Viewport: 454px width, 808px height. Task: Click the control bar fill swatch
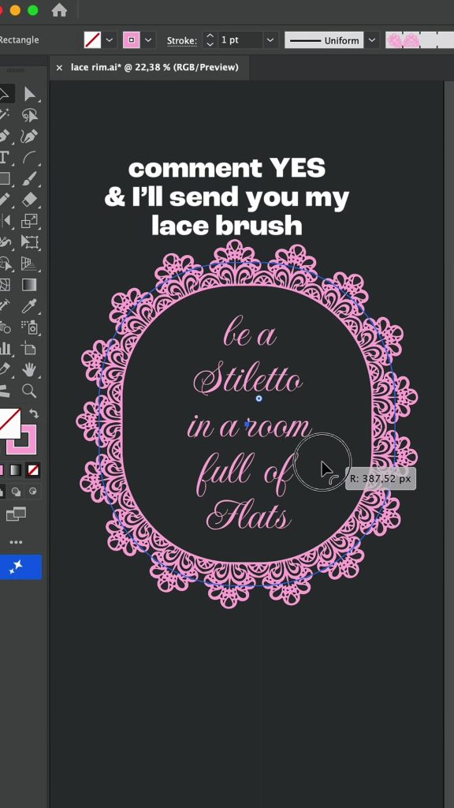tap(93, 39)
